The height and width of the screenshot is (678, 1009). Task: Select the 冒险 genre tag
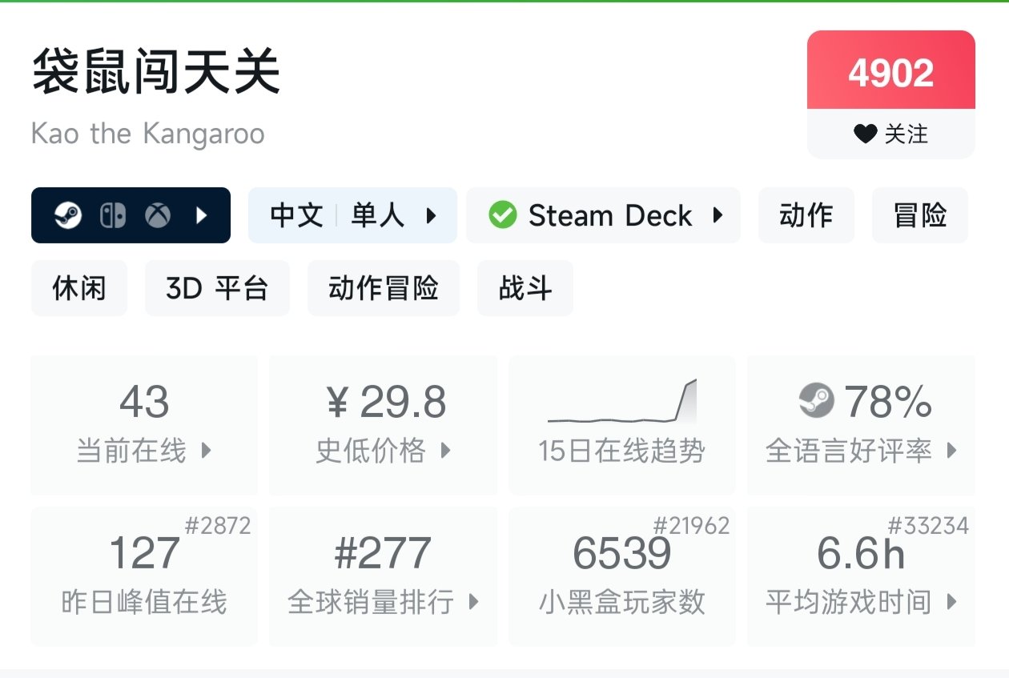920,215
